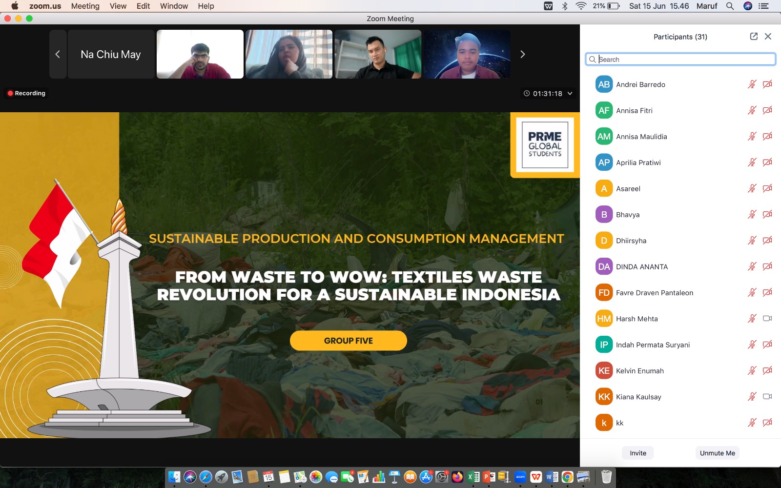Screen dimensions: 781x488
Task: Click the right arrow in video strip
Action: point(522,54)
